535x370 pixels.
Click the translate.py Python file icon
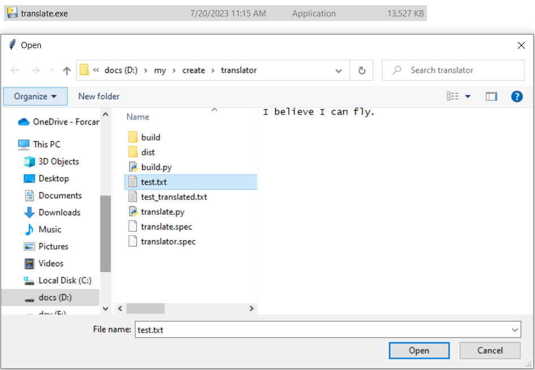(133, 212)
